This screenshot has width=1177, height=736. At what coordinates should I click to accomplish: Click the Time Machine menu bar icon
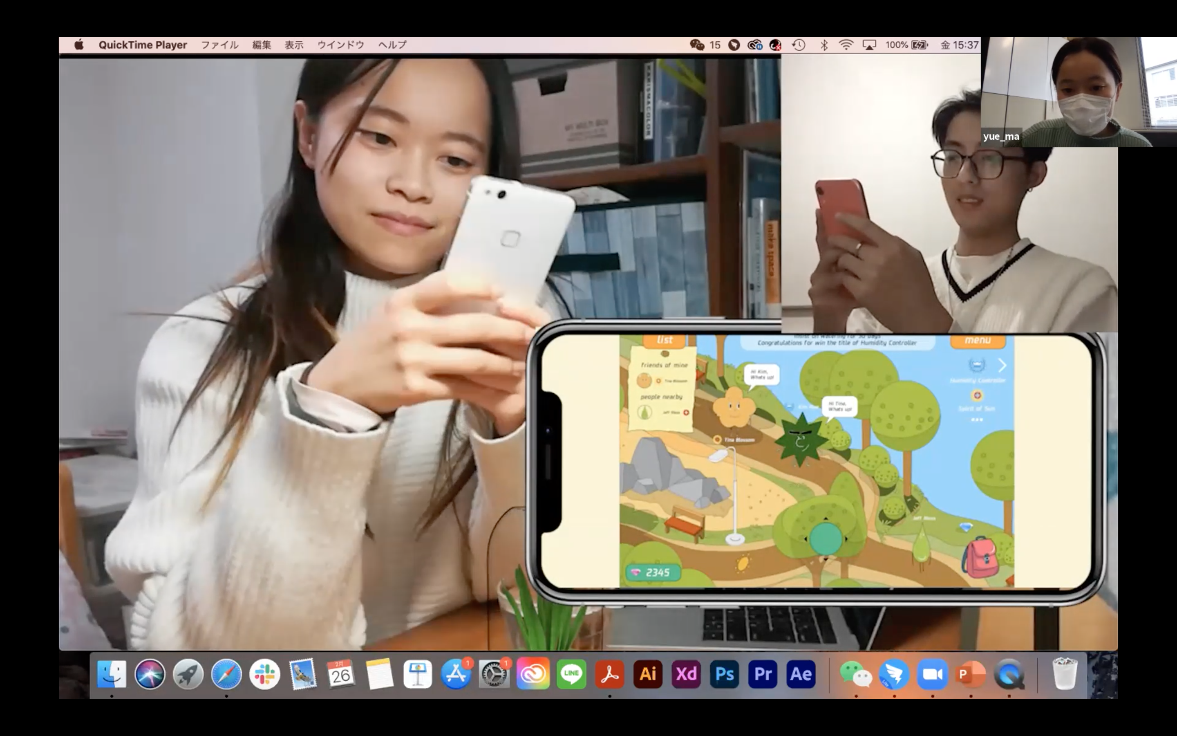pos(798,45)
